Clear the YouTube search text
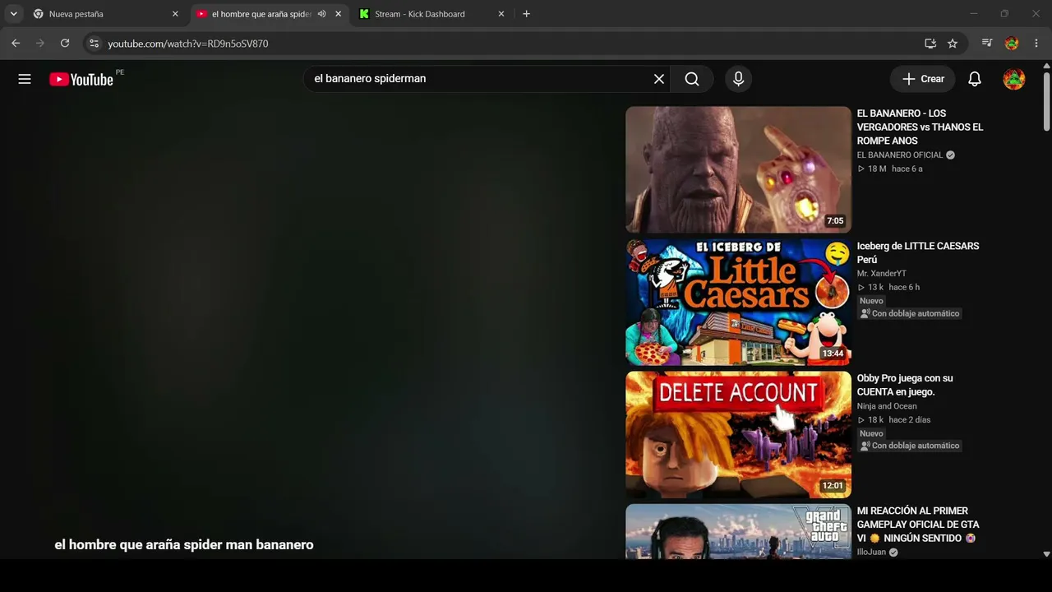This screenshot has height=592, width=1052. (x=659, y=79)
